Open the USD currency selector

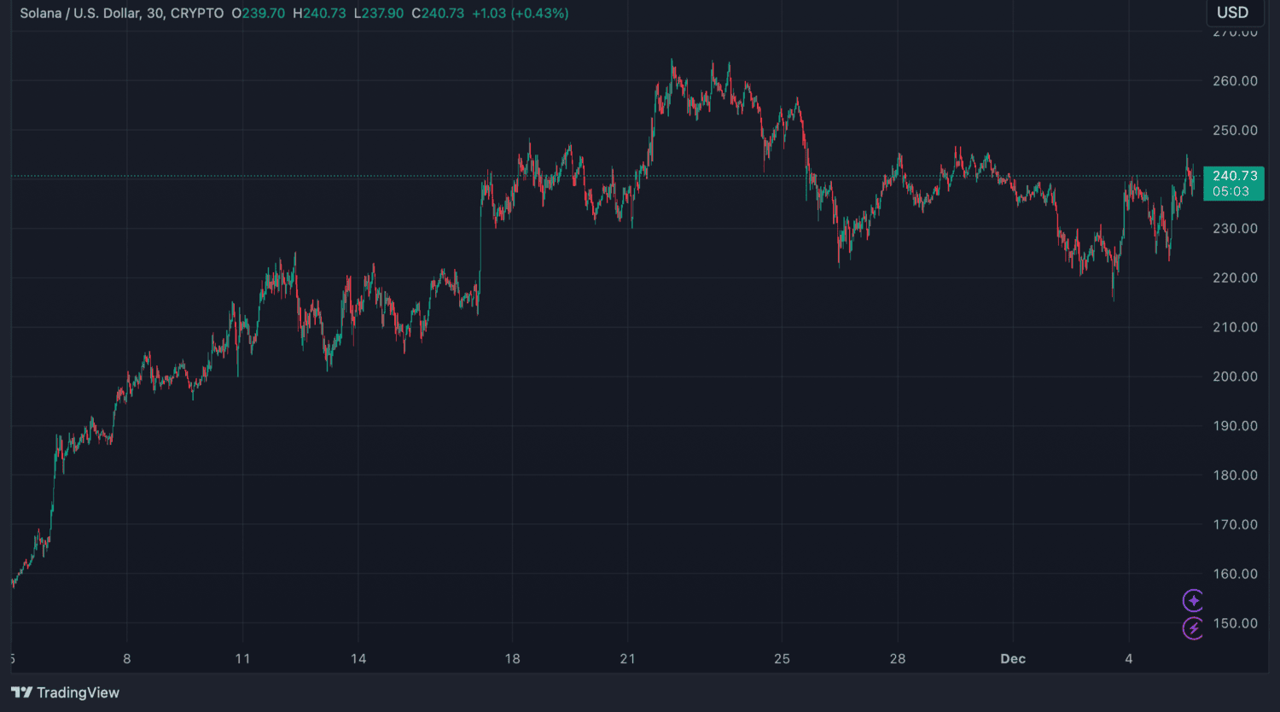[1232, 13]
